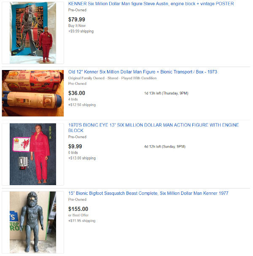This screenshot has height=256, width=253.
Task: Select the '0 bids' count text
Action: 73,153
